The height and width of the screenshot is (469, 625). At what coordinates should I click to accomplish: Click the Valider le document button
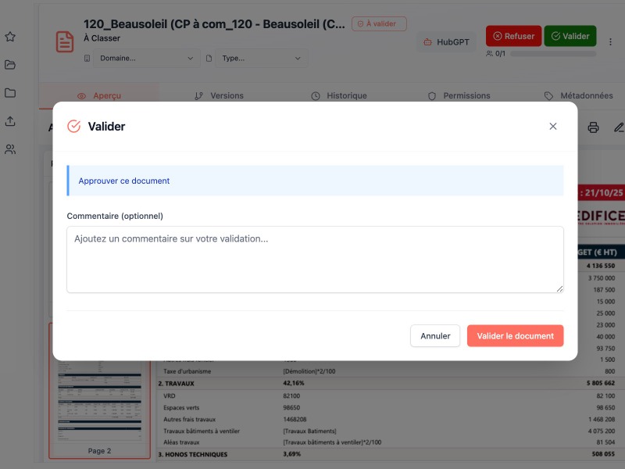[515, 335]
